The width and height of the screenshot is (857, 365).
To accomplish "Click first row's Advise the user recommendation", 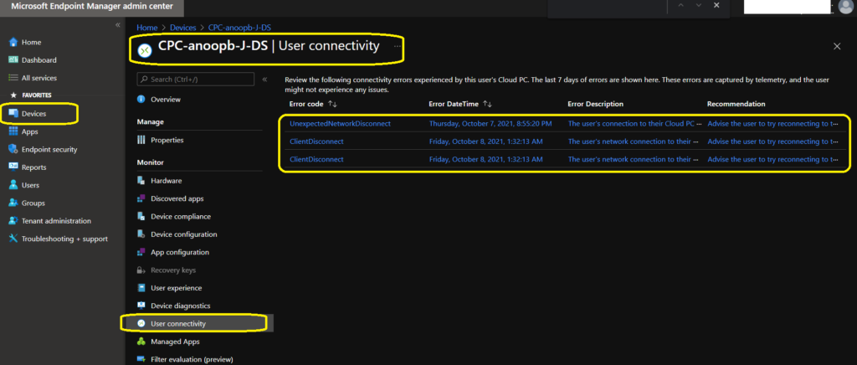I will [772, 124].
